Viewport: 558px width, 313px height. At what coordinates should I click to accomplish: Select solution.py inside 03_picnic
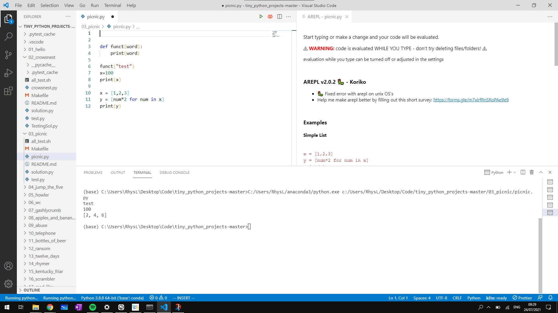(x=42, y=172)
